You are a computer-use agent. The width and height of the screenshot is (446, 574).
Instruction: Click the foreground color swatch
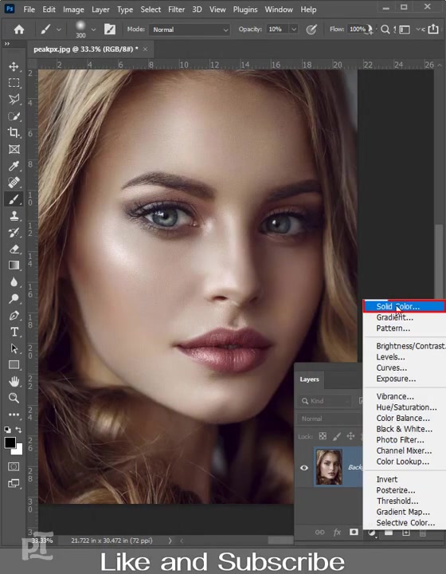pyautogui.click(x=10, y=442)
